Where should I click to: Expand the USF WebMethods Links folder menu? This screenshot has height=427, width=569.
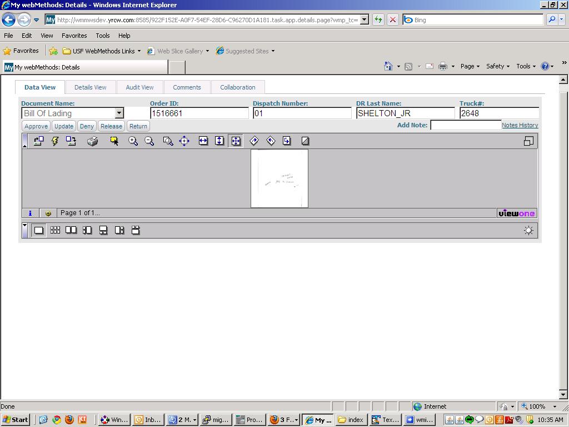[139, 51]
